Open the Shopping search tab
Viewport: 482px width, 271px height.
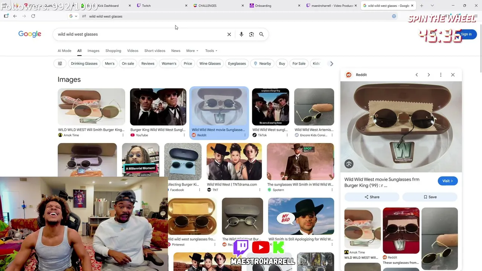coord(113,51)
